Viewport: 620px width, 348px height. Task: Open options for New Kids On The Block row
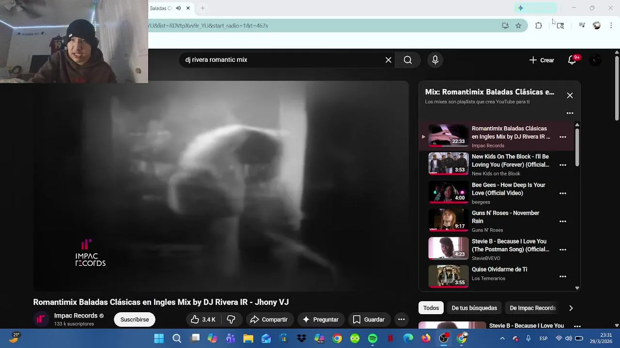pyautogui.click(x=563, y=165)
